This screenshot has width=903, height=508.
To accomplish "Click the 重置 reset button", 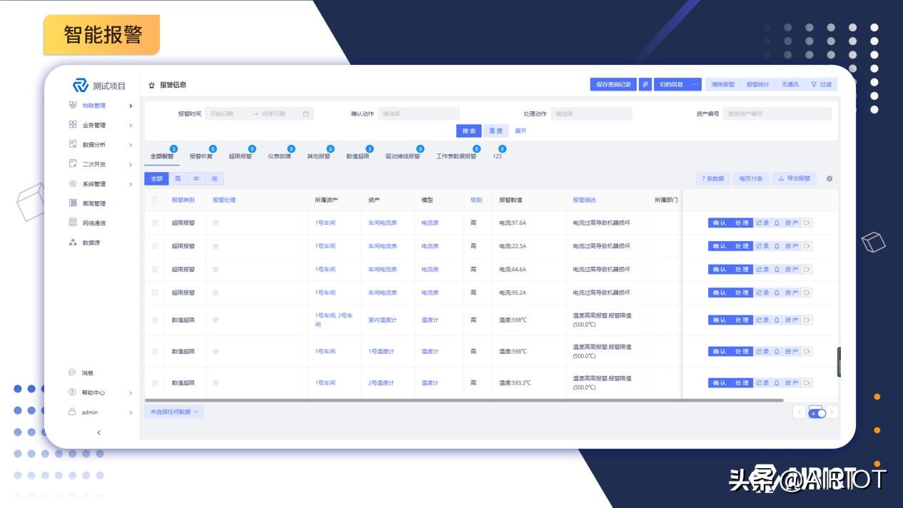I will (495, 131).
